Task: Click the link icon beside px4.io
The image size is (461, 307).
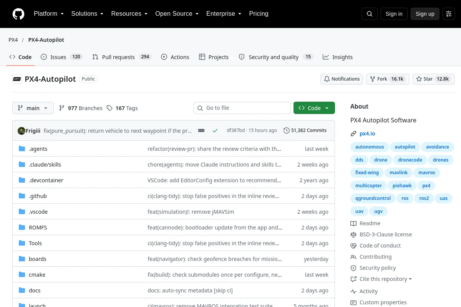Action: [x=353, y=134]
